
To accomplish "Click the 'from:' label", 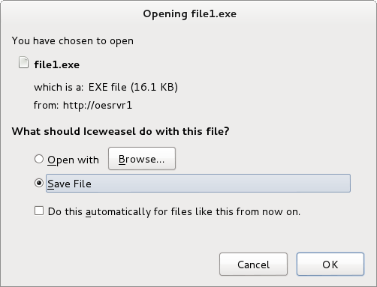I will tap(46, 106).
